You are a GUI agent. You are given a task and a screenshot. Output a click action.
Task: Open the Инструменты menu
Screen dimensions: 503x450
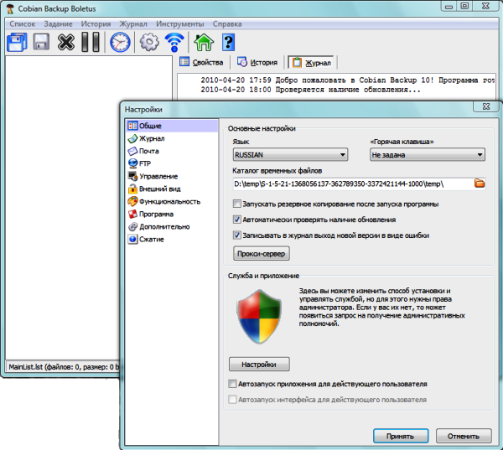[180, 24]
